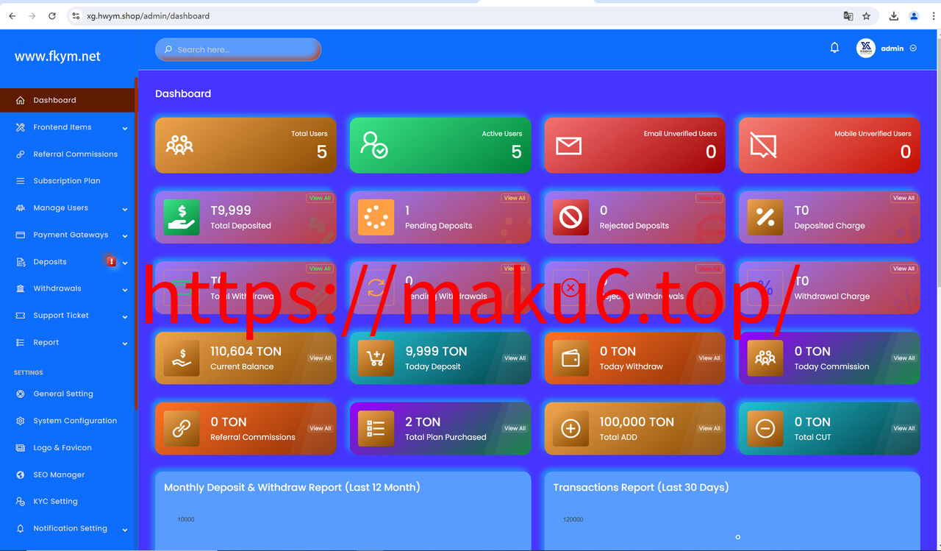
Task: View All on Today Commission card
Action: (904, 358)
